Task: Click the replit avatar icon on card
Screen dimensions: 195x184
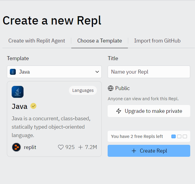Action: pyautogui.click(x=16, y=147)
